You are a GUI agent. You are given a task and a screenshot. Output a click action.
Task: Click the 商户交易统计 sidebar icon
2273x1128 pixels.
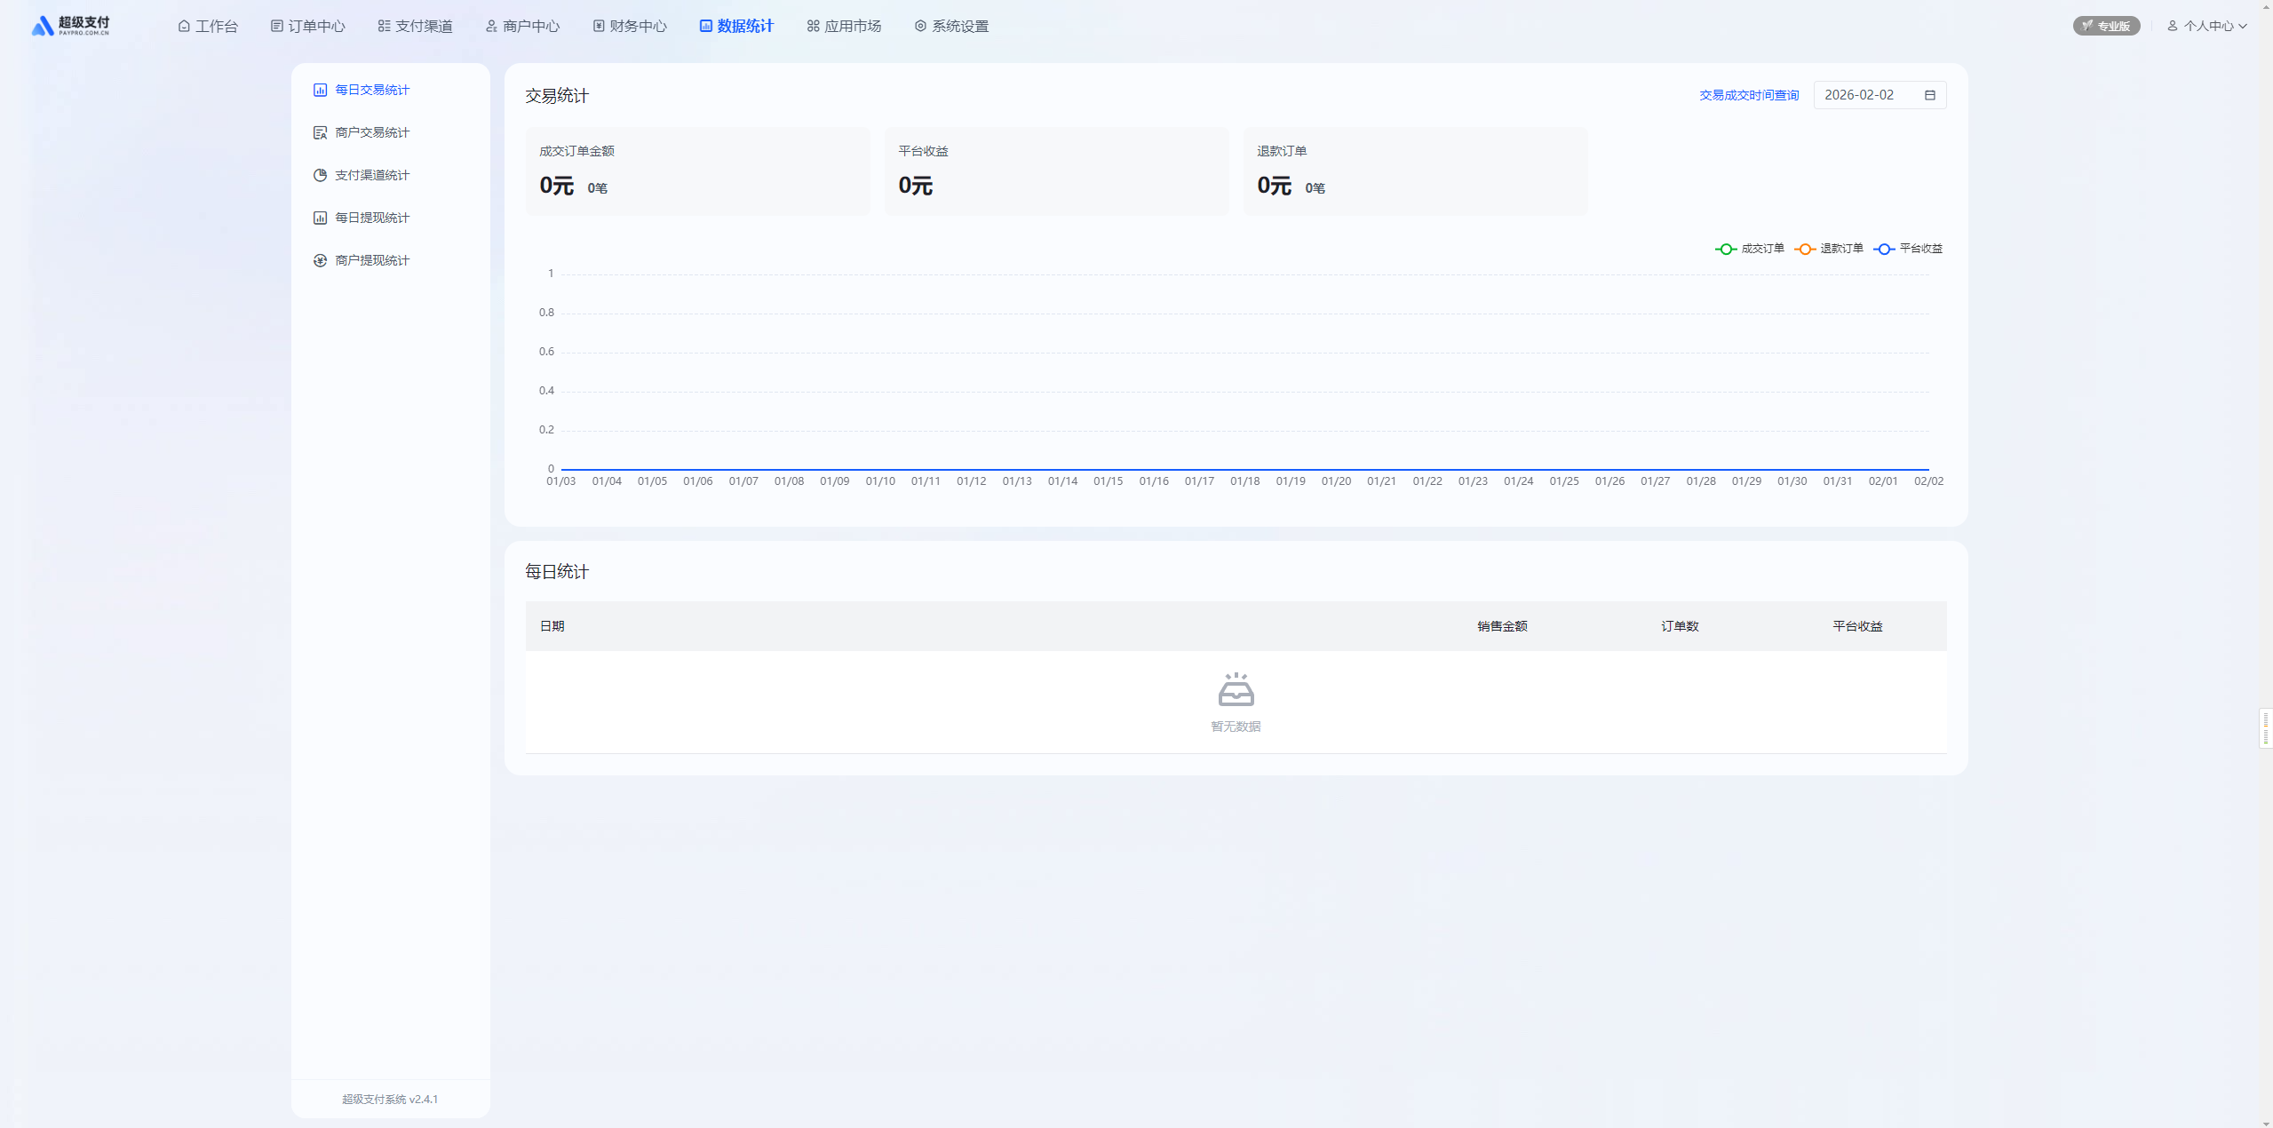coord(320,132)
